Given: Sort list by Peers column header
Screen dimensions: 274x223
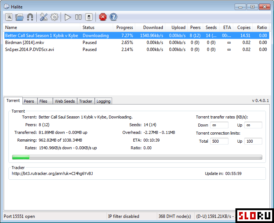Looking at the screenshot, I should point(195,28).
